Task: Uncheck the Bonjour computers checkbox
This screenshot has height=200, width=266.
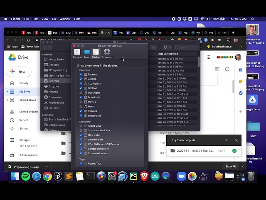Action: (x=81, y=149)
